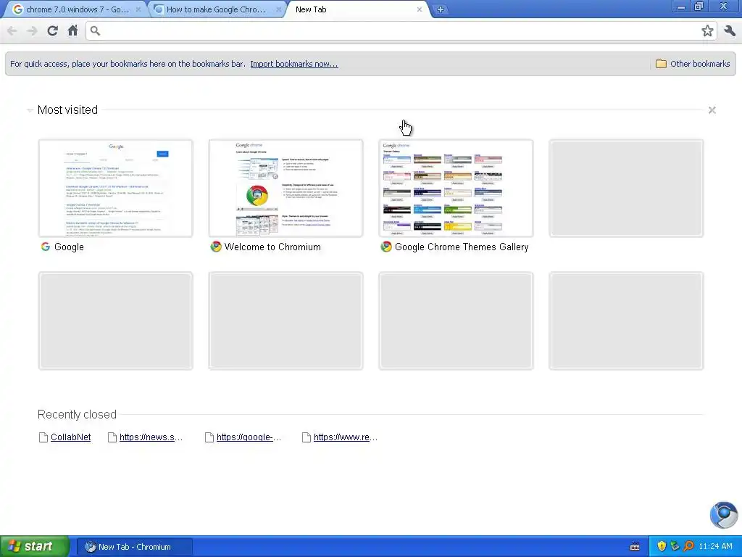Open the Google thumbnail
Image resolution: width=742 pixels, height=557 pixels.
point(115,188)
